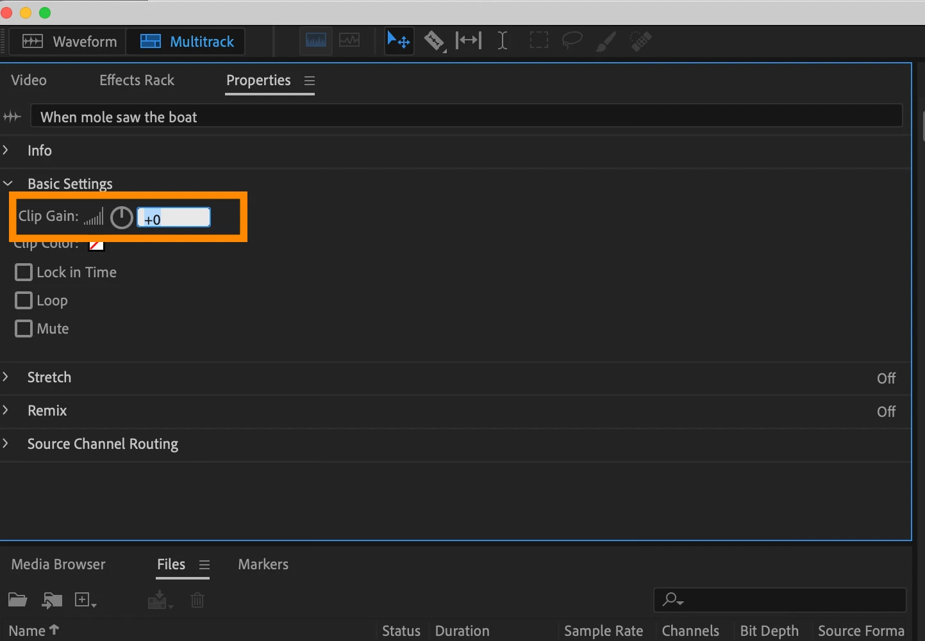The height and width of the screenshot is (641, 925).
Task: Enable Lock in Time checkbox
Action: click(x=24, y=272)
